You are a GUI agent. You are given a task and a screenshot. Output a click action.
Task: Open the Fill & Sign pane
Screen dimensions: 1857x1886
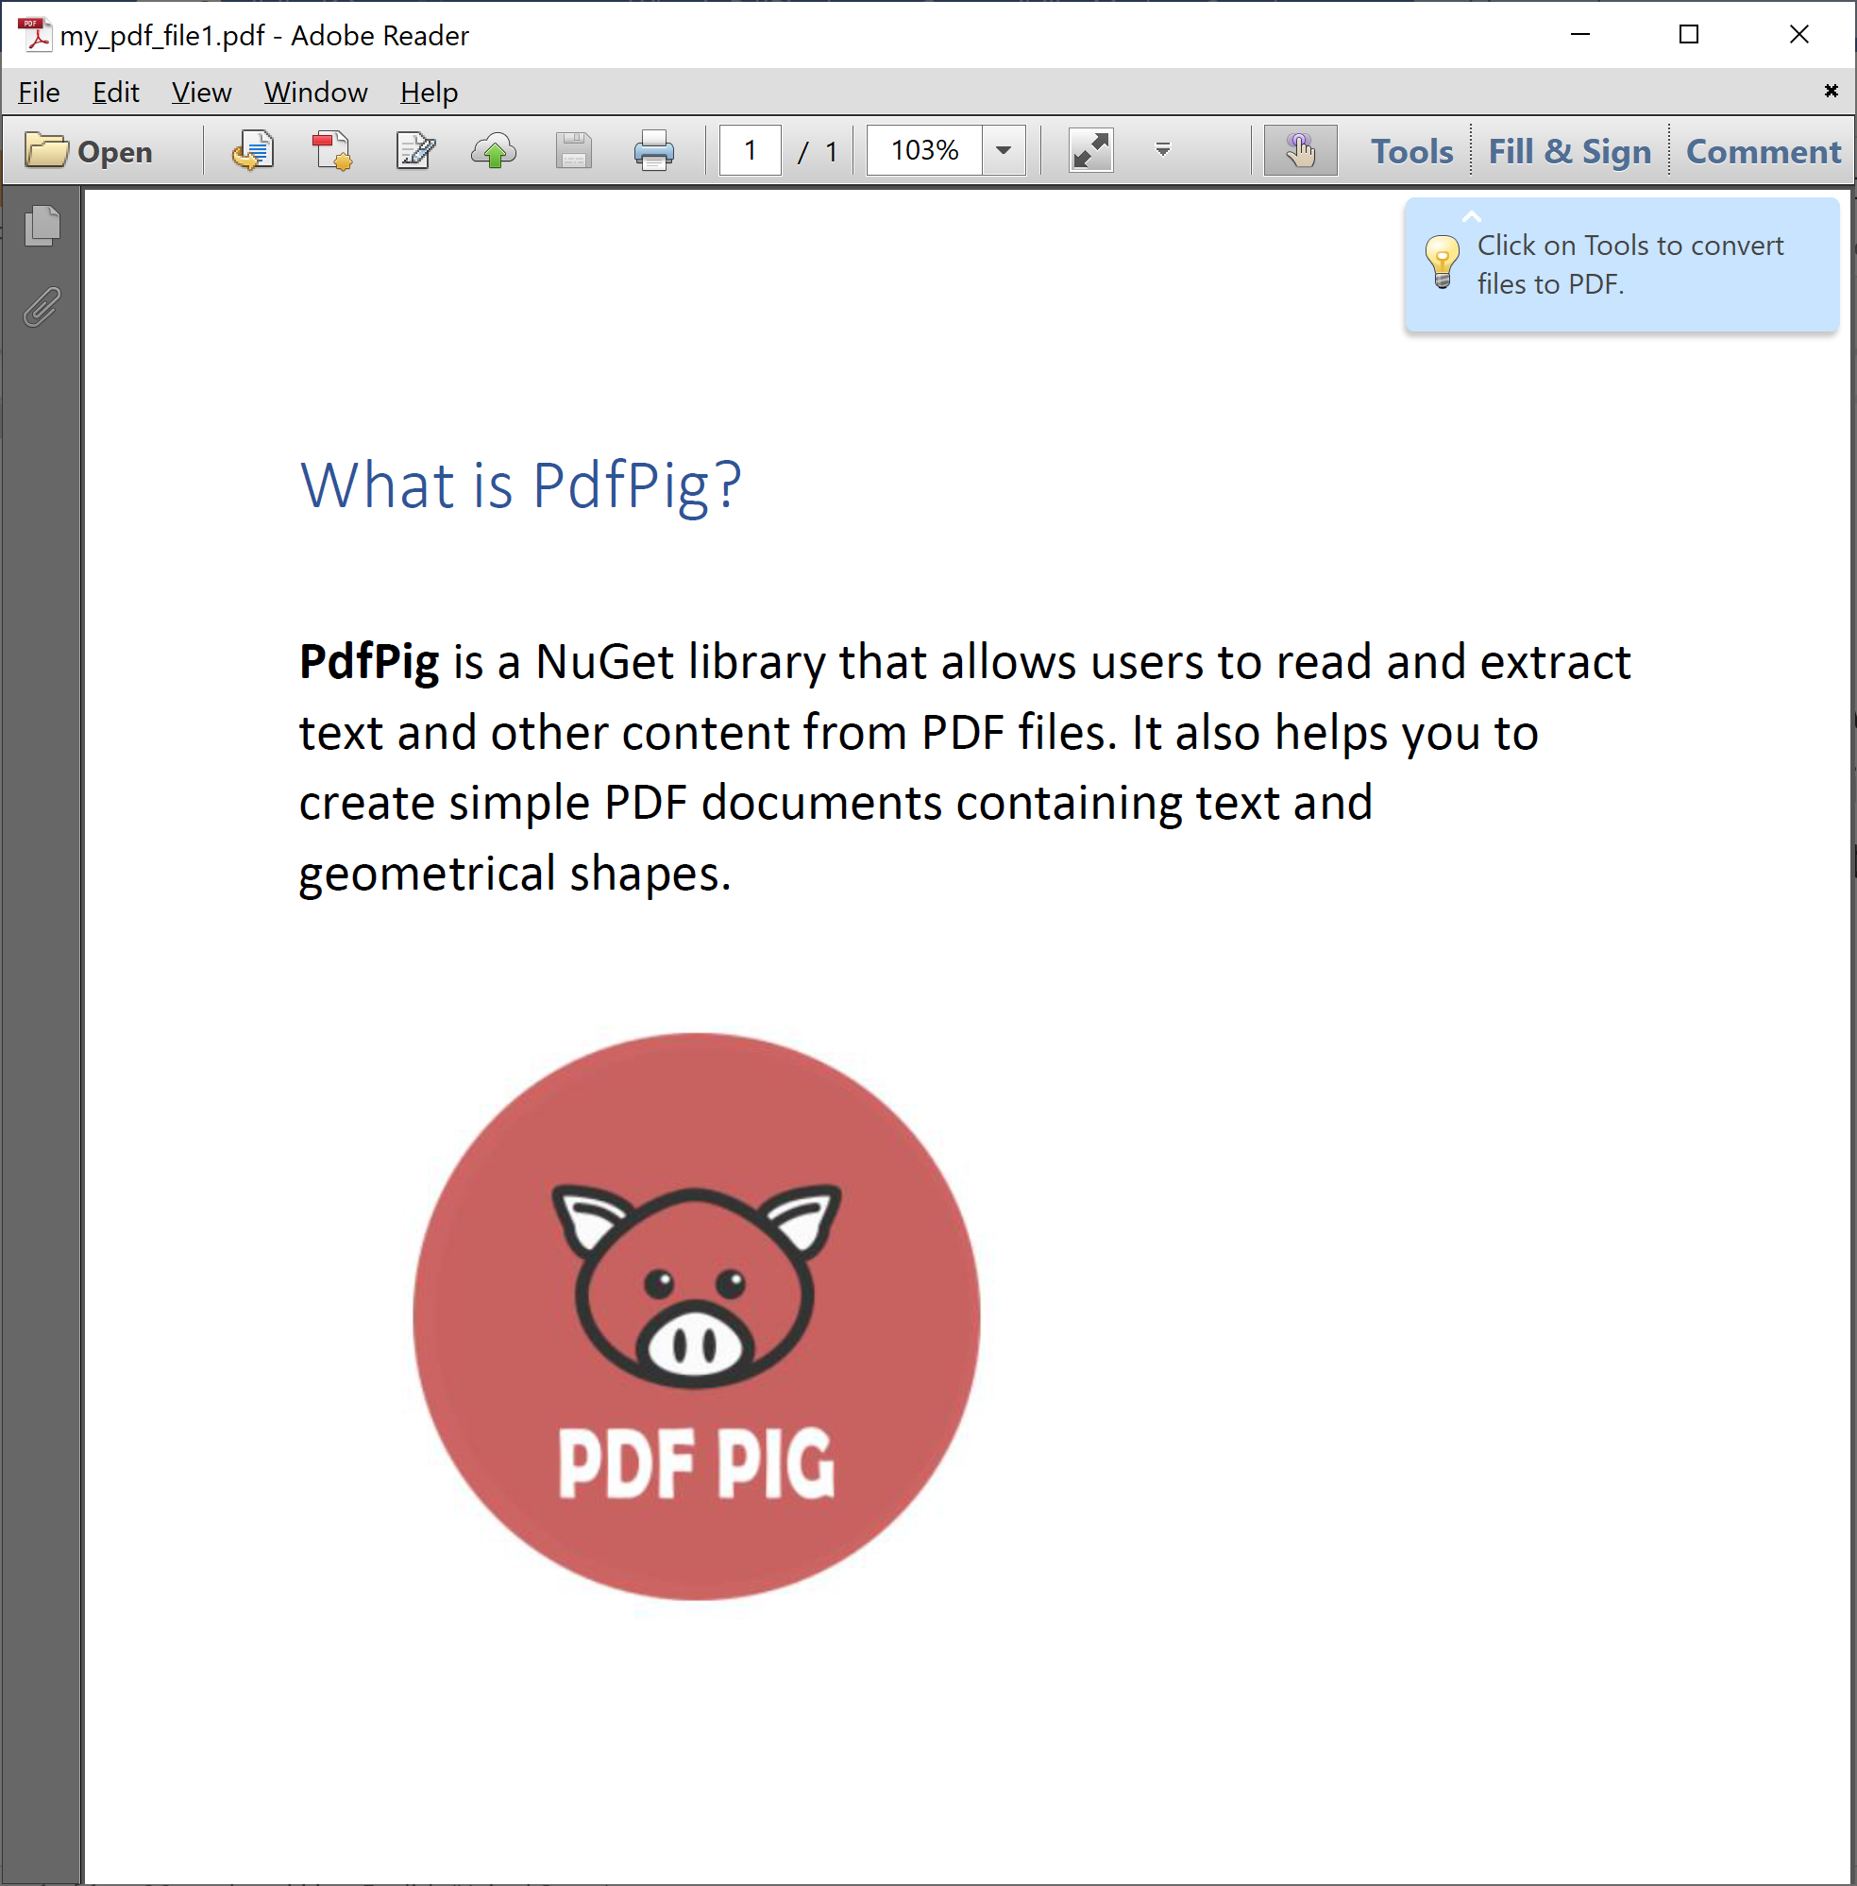(x=1568, y=151)
